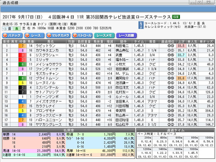
Task: Play the レース video button
Action: (x=34, y=36)
